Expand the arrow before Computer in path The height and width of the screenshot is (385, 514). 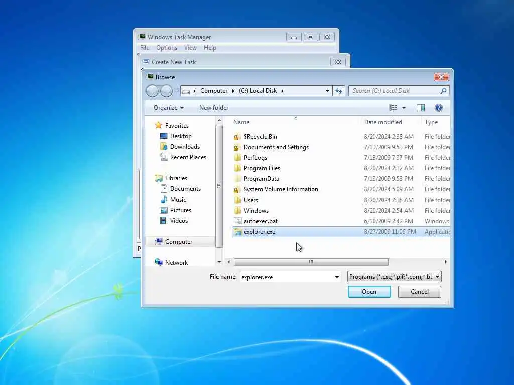194,91
